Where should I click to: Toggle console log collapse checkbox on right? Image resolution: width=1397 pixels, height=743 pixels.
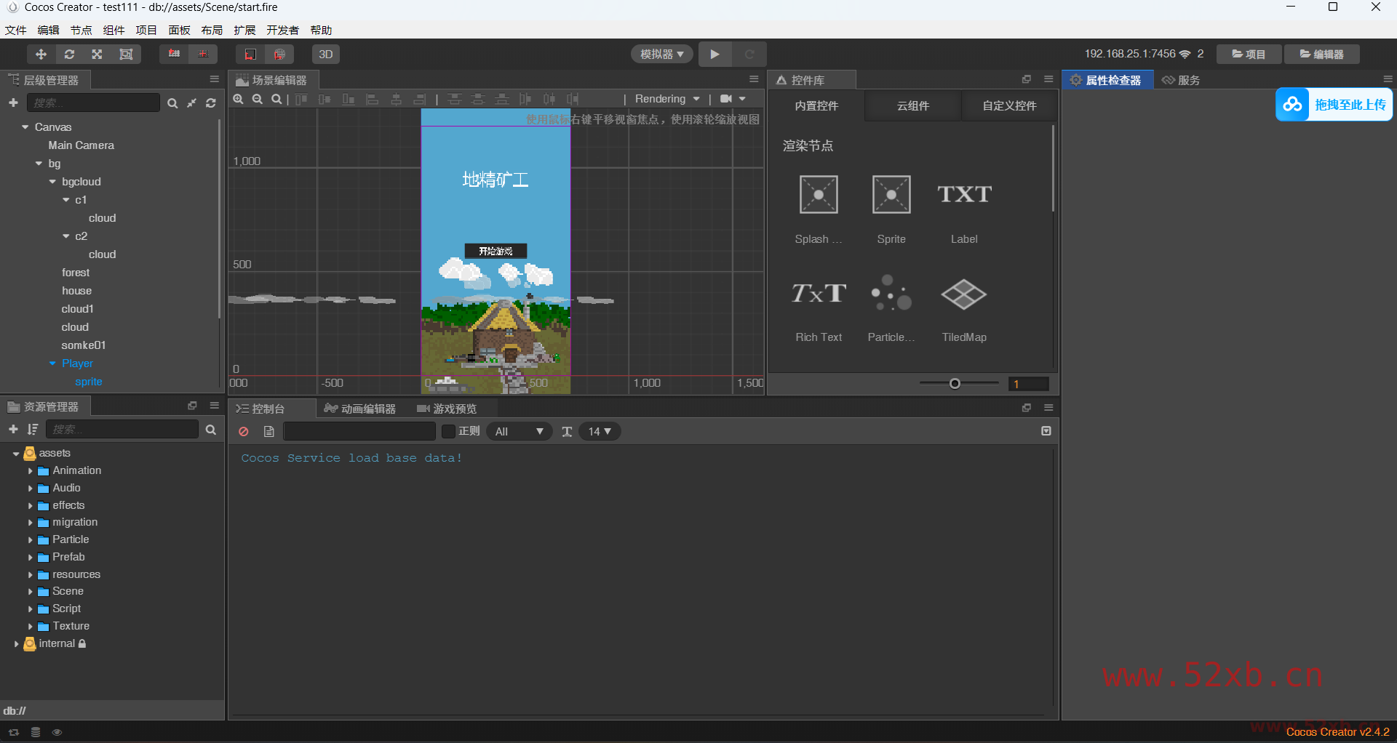[1046, 431]
